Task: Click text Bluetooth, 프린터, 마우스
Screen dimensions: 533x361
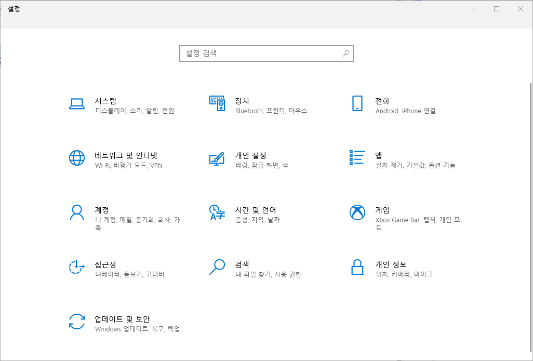Action: click(271, 111)
